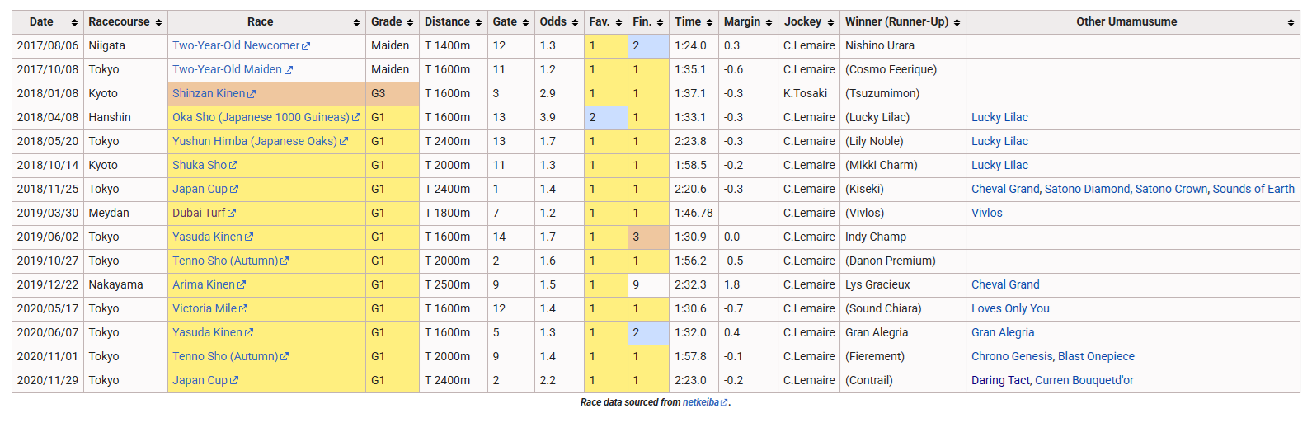Open the Dubai Turf race link
The width and height of the screenshot is (1312, 432).
point(199,214)
